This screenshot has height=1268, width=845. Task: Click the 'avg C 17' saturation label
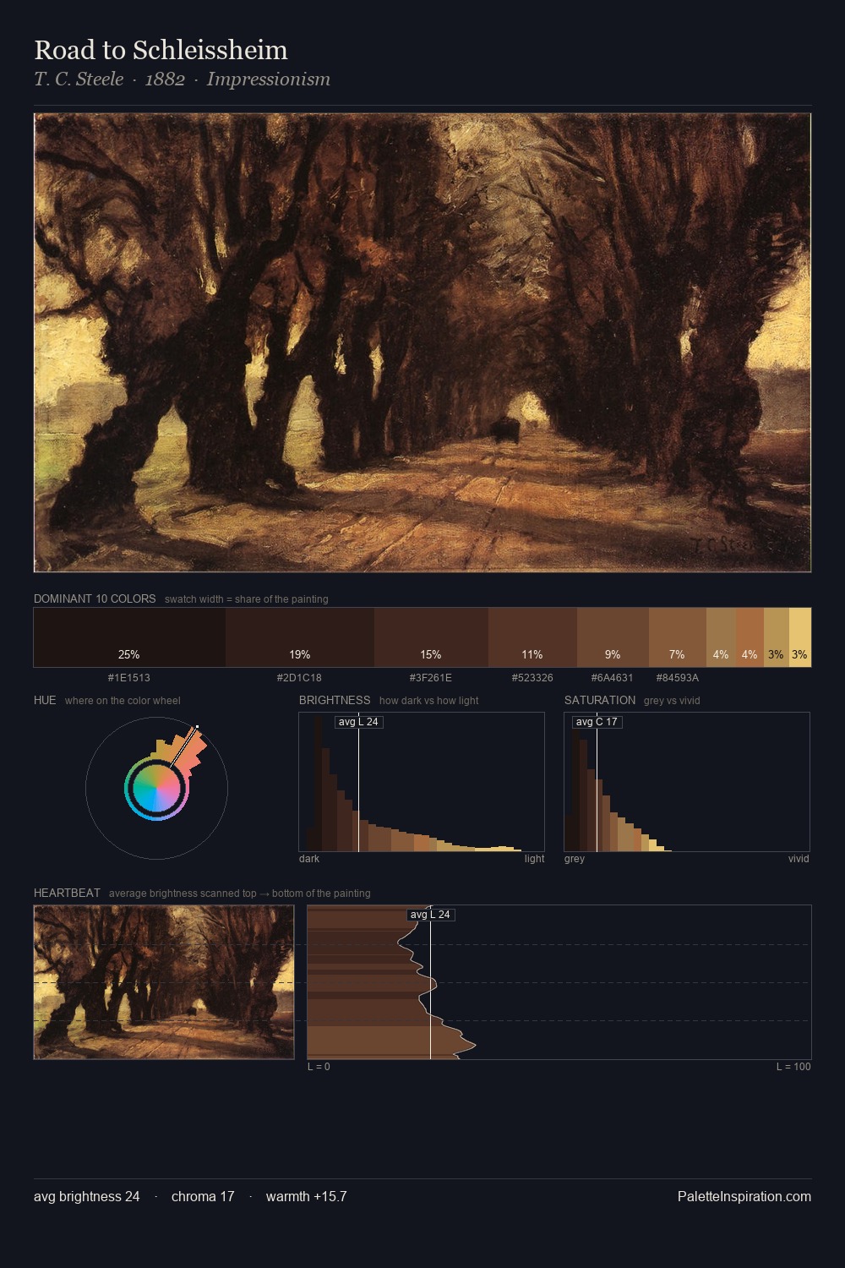(x=597, y=722)
